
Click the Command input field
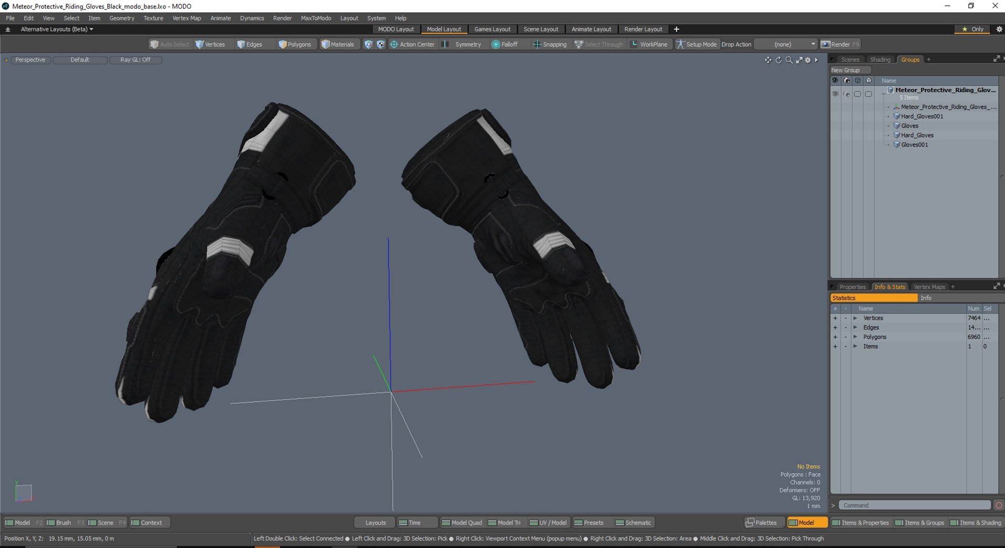(x=914, y=506)
